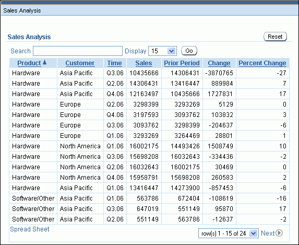Open the Display rows dropdown
The image size is (299, 245).
pos(162,51)
